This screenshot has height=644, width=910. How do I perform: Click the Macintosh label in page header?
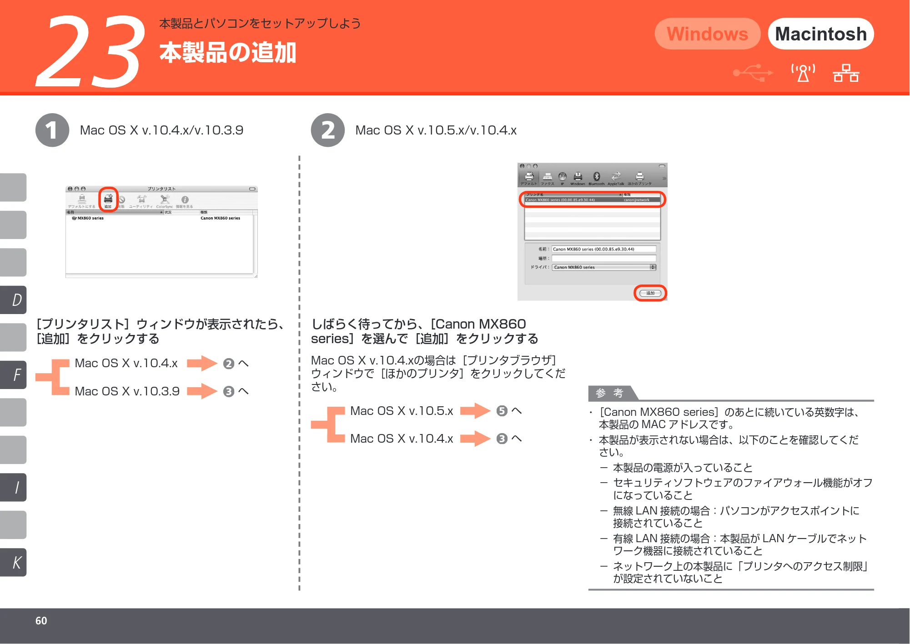(x=821, y=34)
